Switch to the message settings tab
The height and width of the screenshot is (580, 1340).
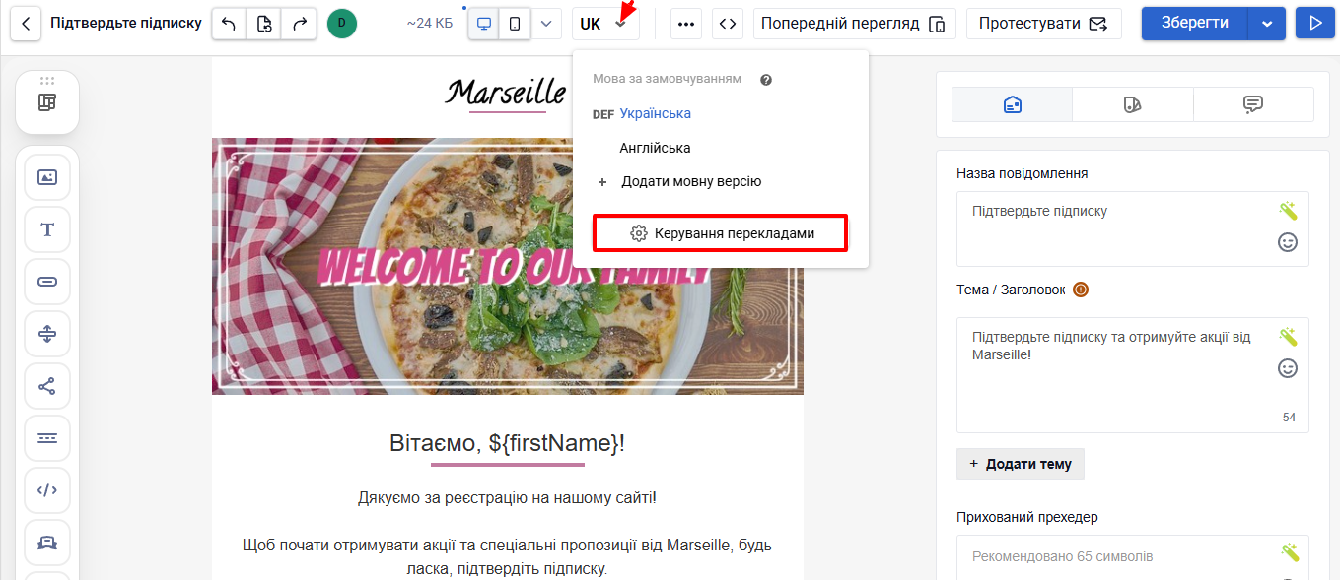click(1012, 103)
